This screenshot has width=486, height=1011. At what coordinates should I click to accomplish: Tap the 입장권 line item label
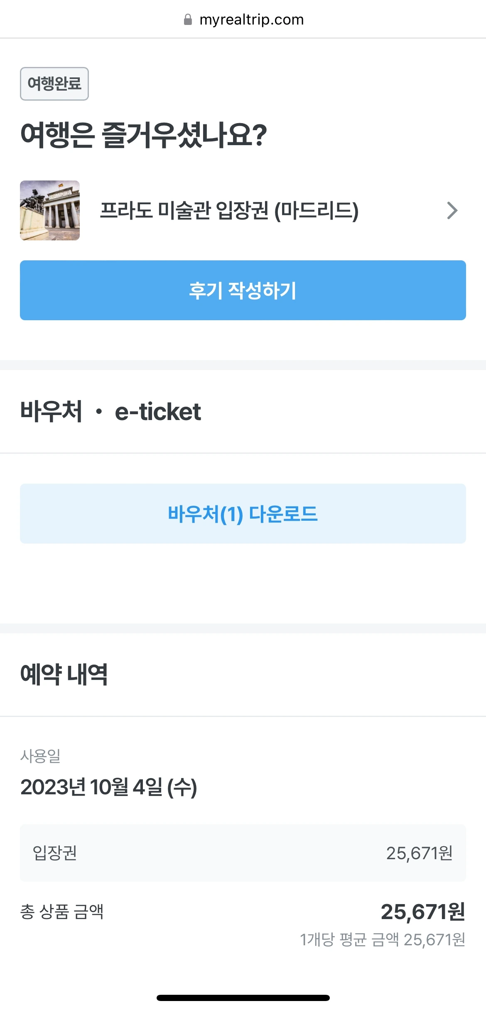tap(55, 853)
